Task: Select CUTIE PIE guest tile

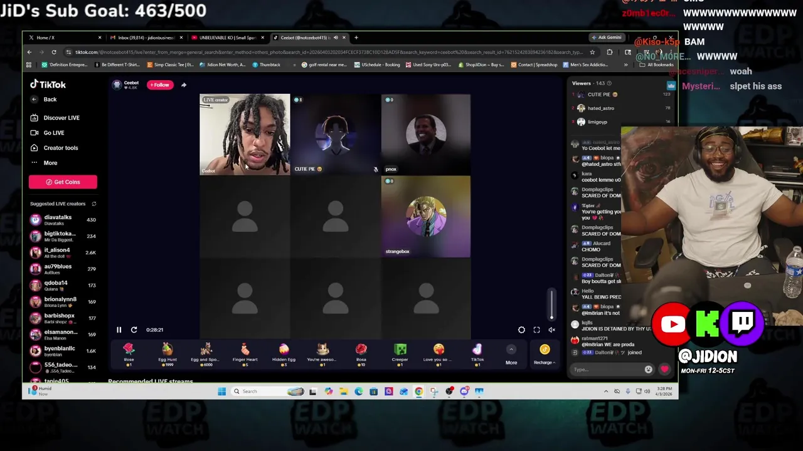Action: pyautogui.click(x=336, y=135)
